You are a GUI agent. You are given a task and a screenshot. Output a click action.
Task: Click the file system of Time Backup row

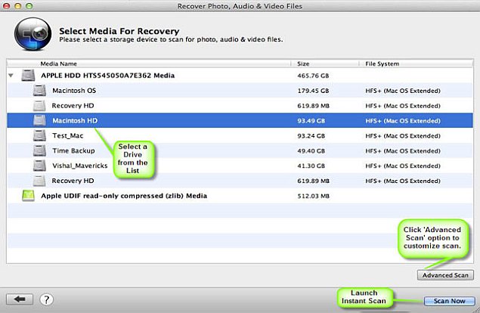click(x=403, y=150)
